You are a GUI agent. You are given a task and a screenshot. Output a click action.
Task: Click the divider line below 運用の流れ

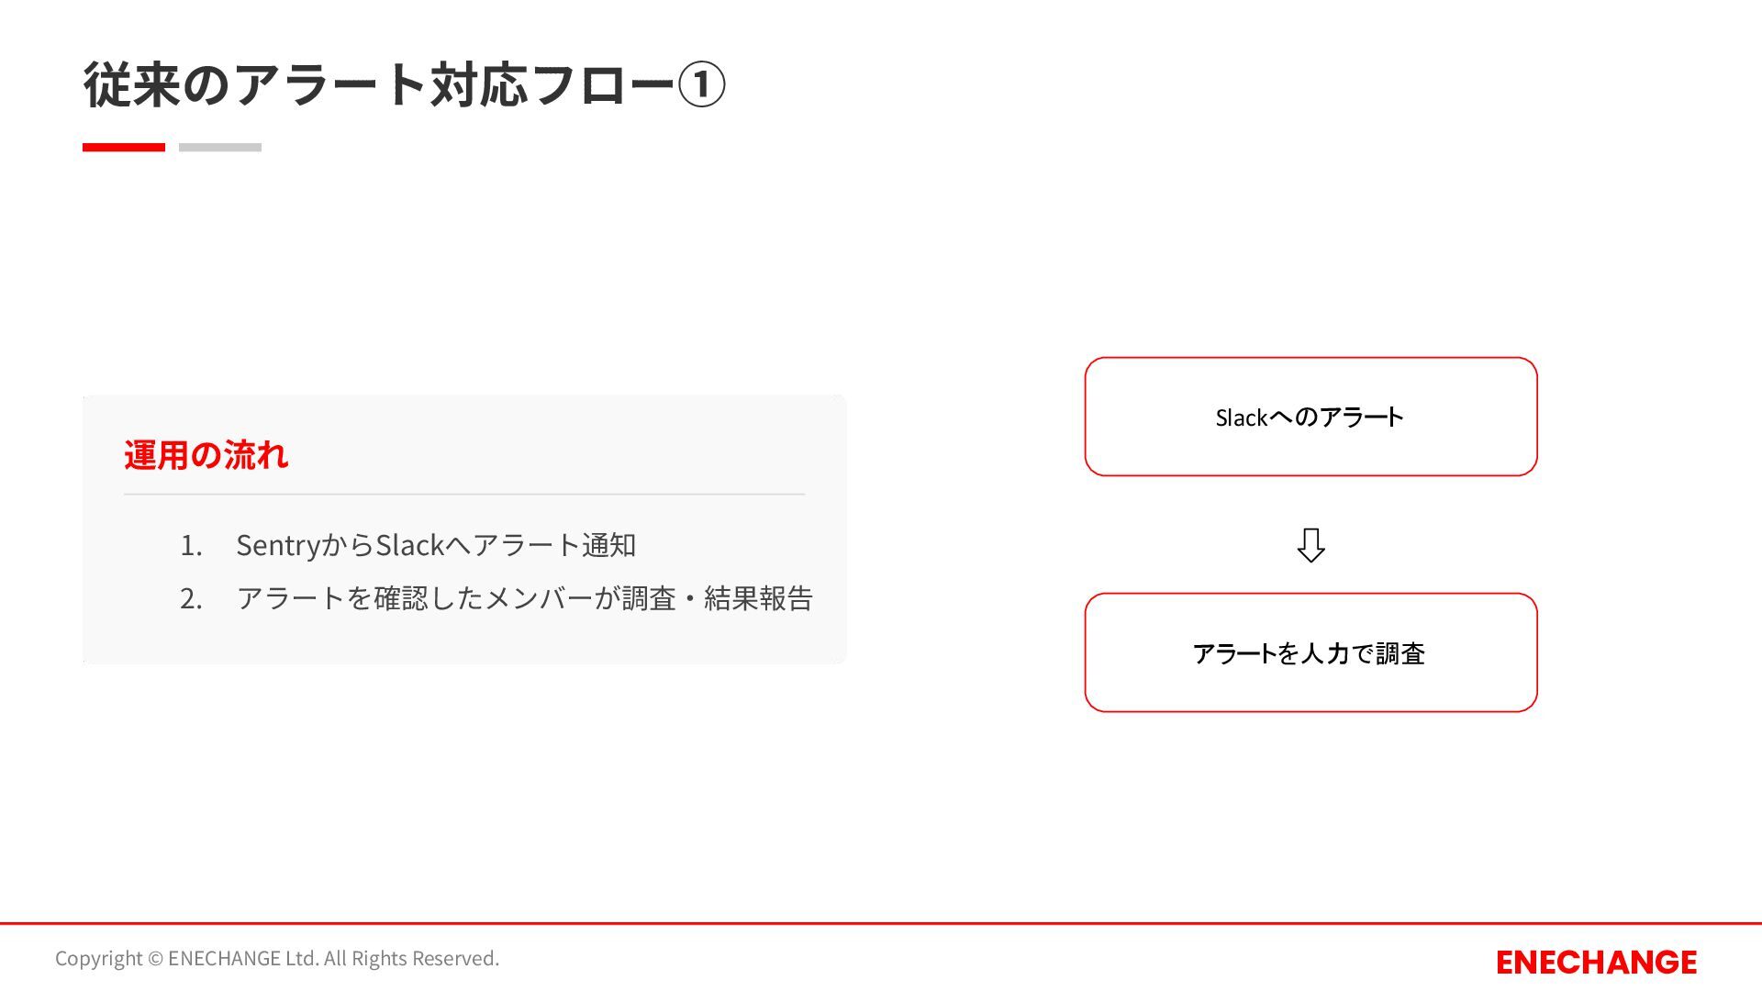click(x=464, y=494)
